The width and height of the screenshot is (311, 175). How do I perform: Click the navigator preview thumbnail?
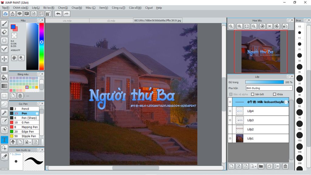261,51
